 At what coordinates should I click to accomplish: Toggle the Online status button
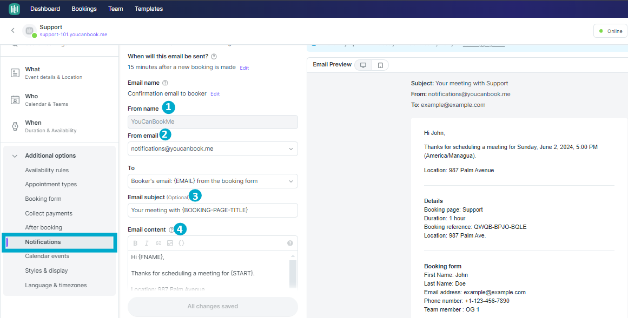tap(610, 31)
